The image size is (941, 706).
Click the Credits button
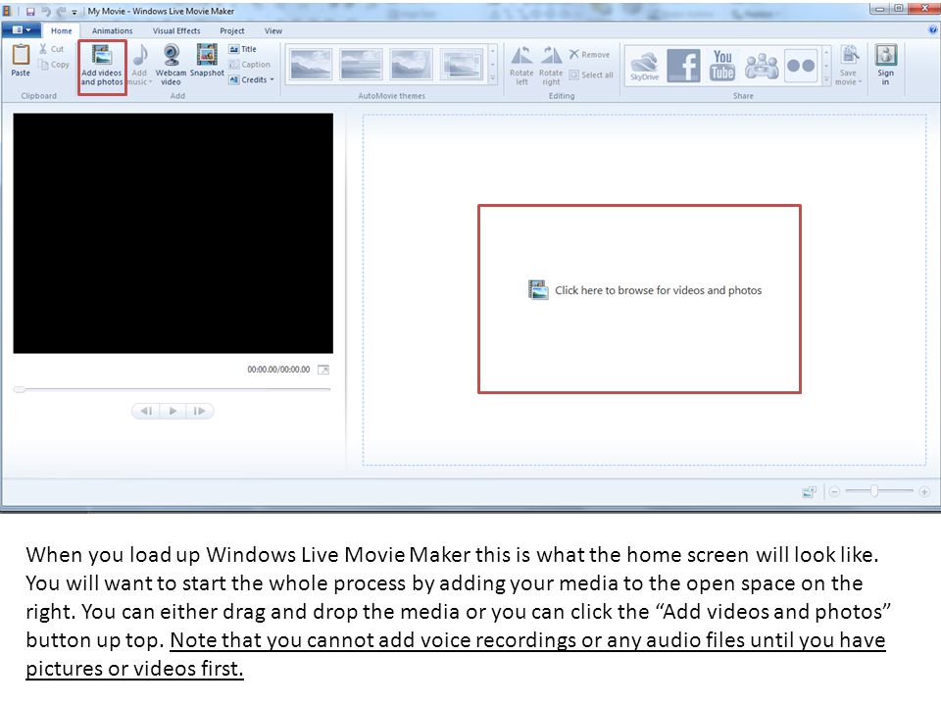click(x=252, y=79)
